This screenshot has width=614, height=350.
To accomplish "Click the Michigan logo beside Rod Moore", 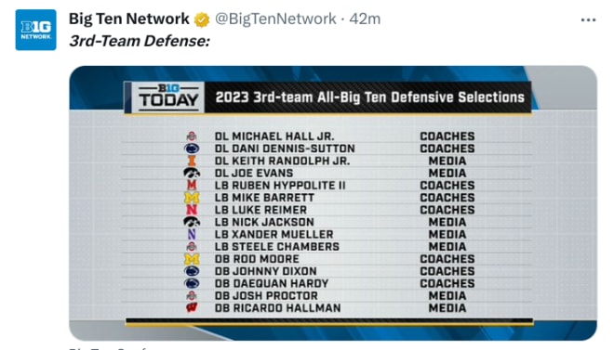I will [192, 259].
